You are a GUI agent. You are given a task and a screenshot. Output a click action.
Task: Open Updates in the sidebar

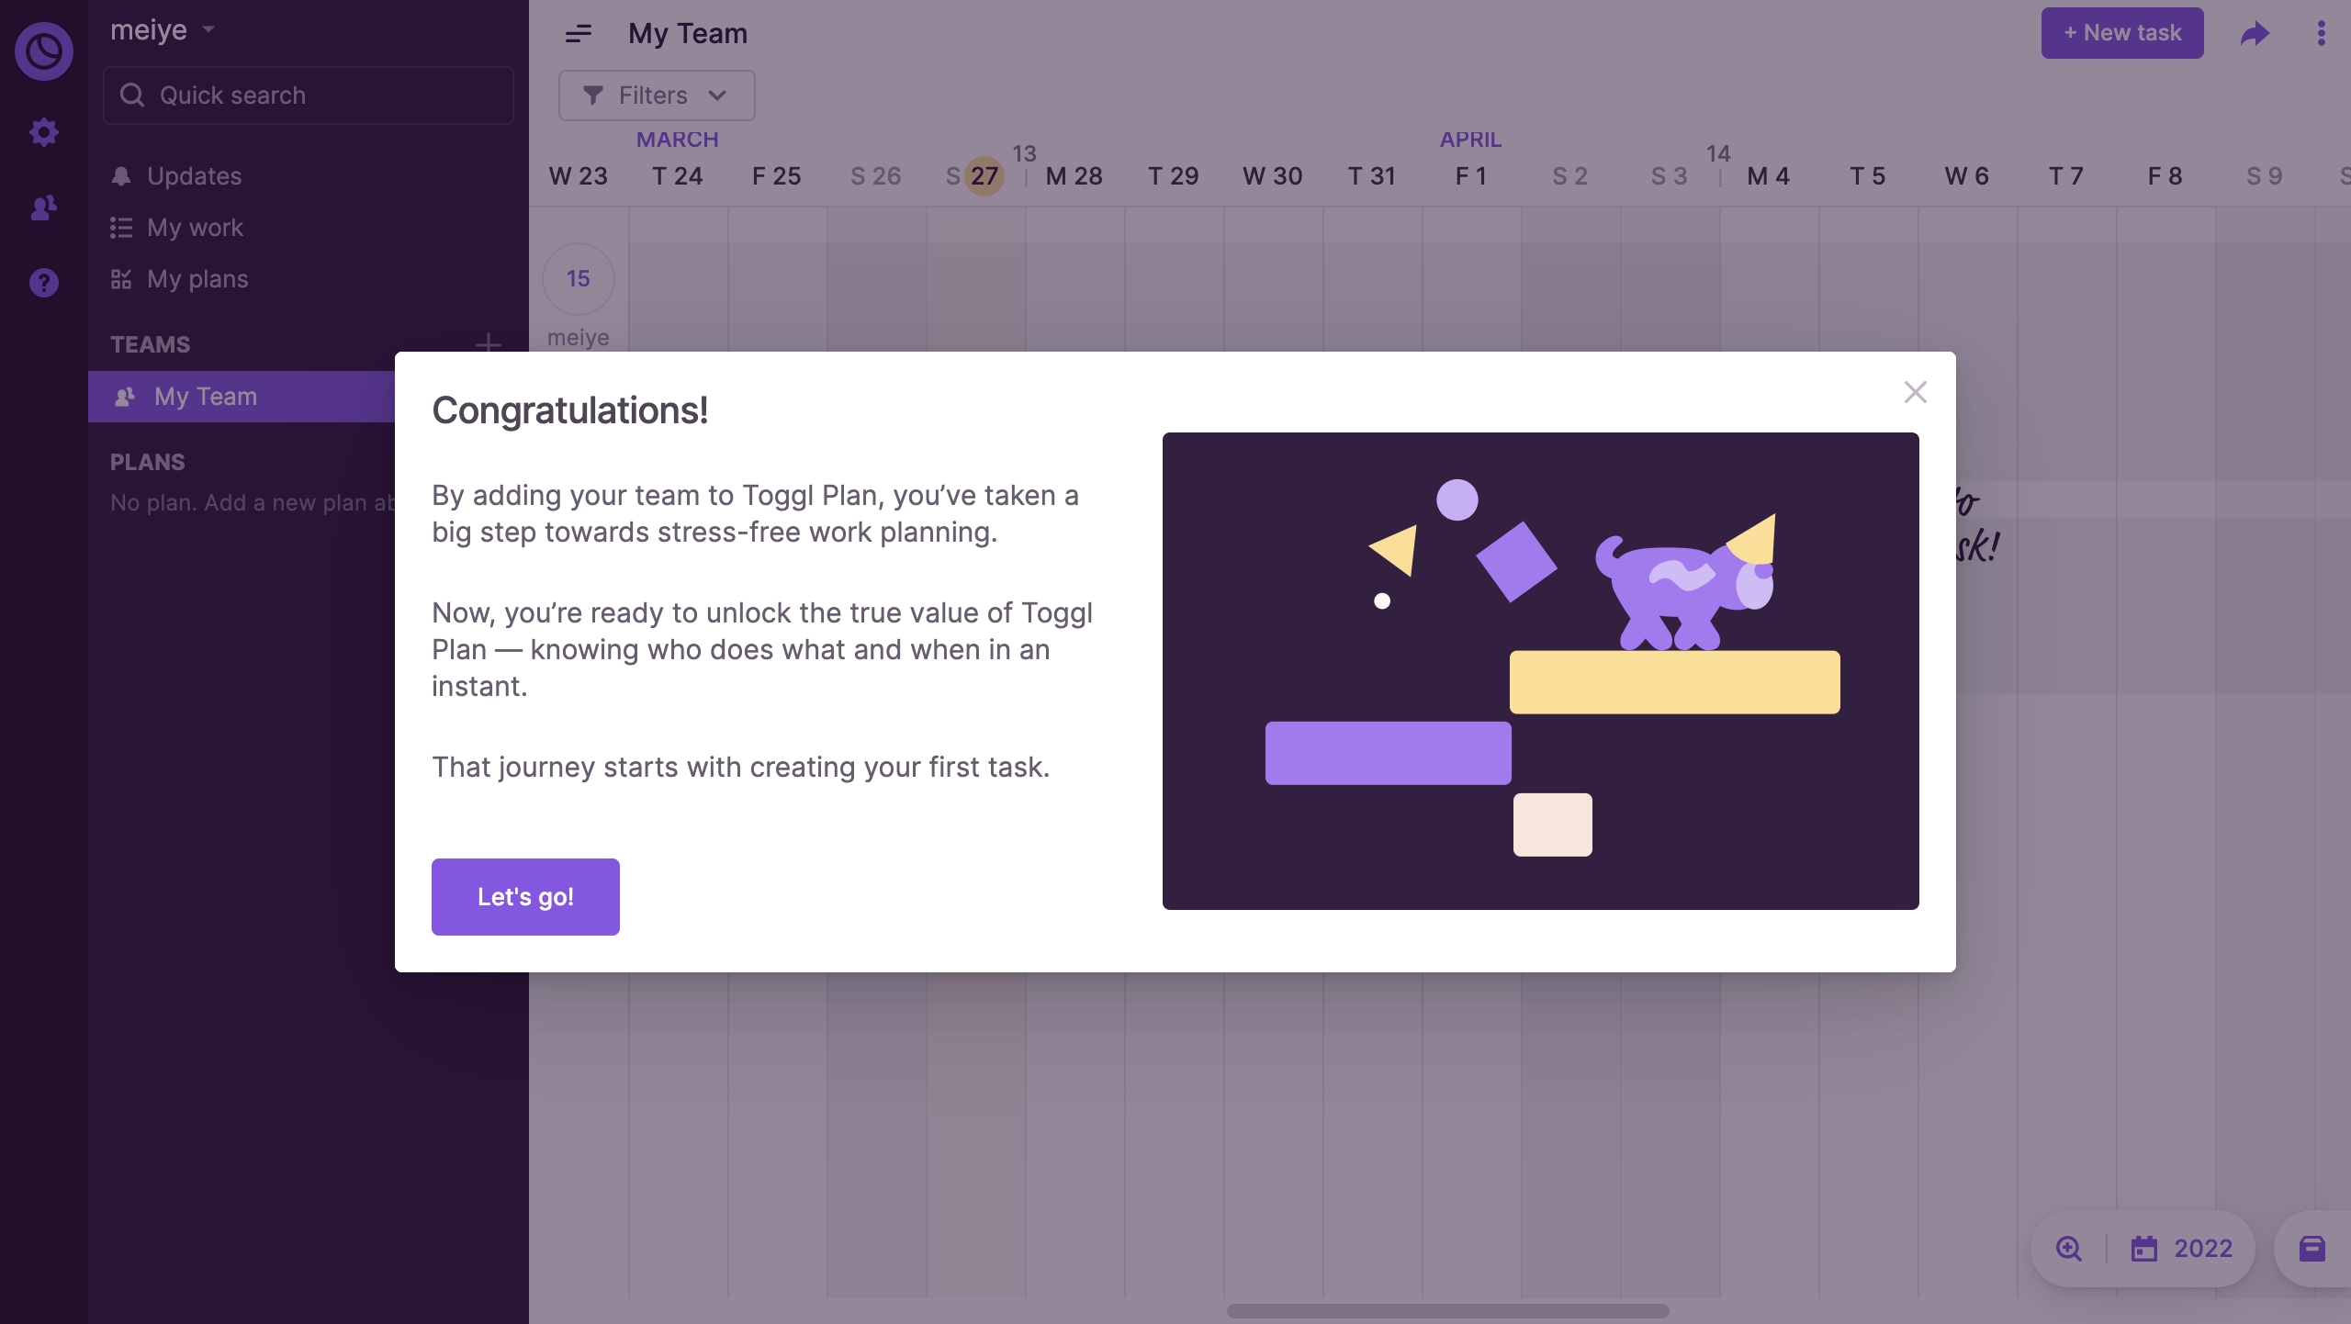[x=194, y=175]
